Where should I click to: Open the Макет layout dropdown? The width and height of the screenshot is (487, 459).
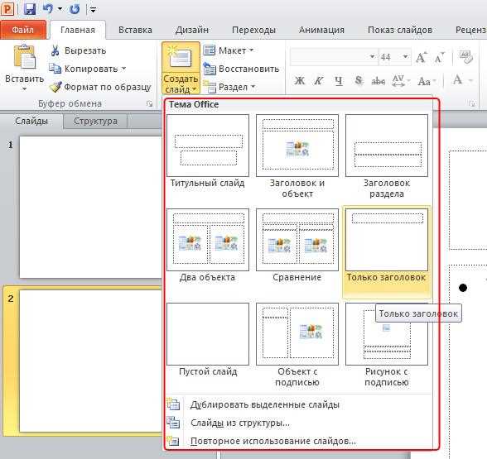click(229, 50)
